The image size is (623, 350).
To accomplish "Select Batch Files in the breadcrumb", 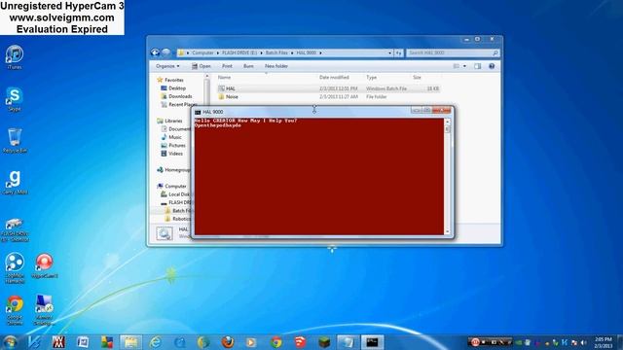I will tap(276, 52).
